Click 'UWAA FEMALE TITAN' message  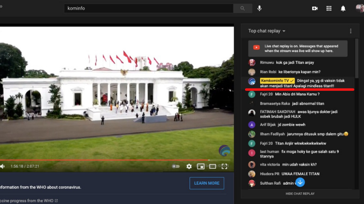click(300, 174)
